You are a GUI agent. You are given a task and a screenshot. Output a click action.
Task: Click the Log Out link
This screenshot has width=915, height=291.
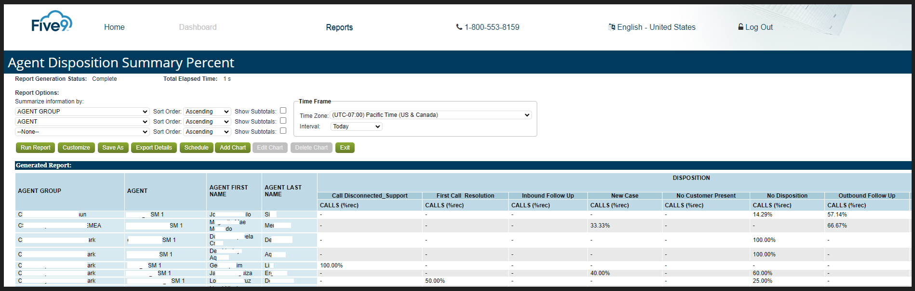pyautogui.click(x=759, y=27)
